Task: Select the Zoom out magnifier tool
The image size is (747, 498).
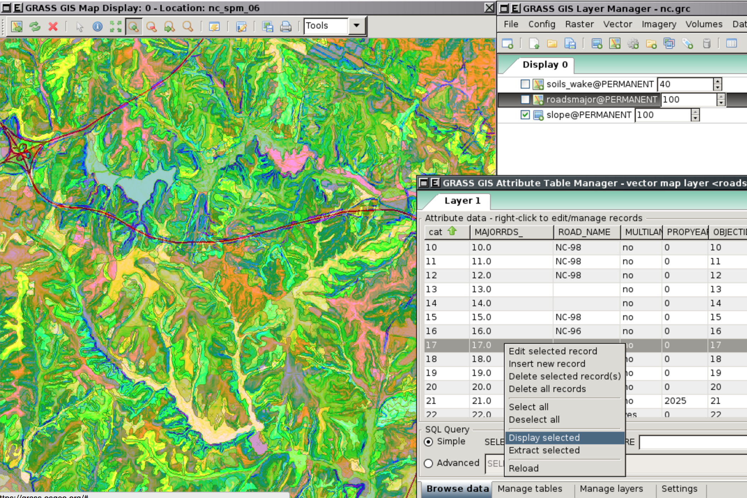Action: (152, 26)
